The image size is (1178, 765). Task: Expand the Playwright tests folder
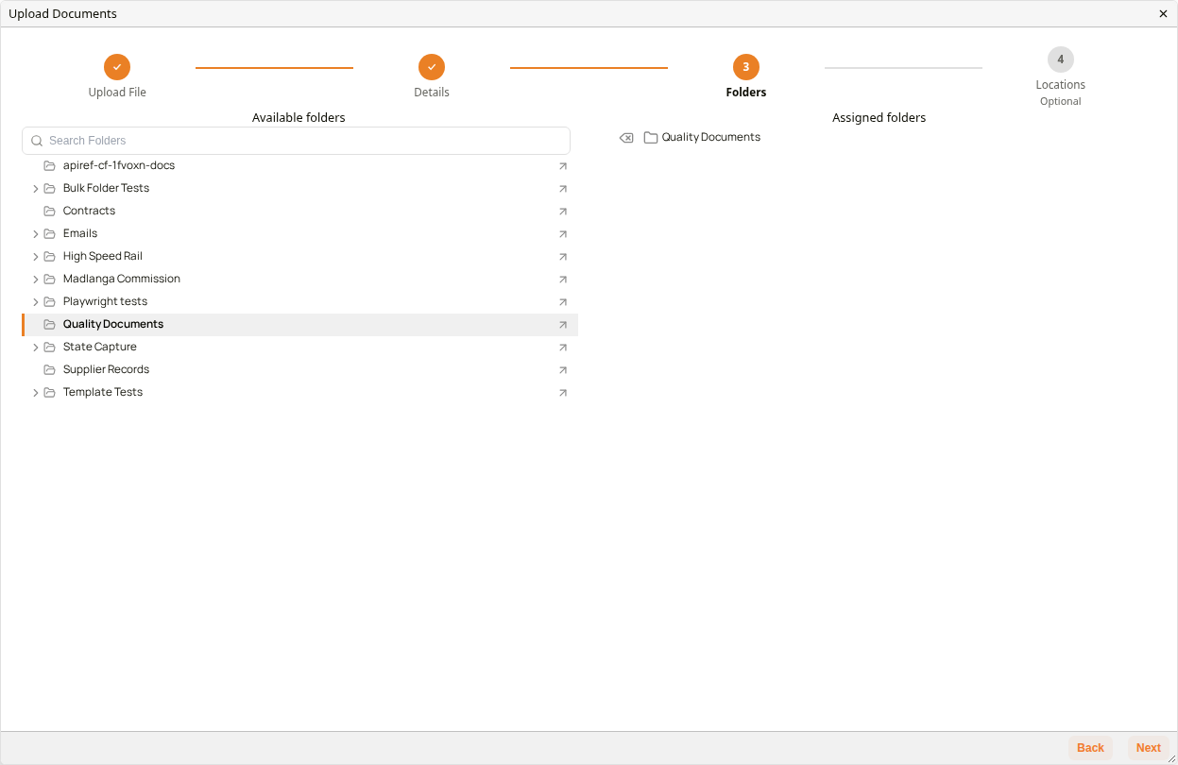tap(36, 302)
